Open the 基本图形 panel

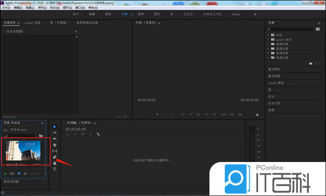pos(274,69)
